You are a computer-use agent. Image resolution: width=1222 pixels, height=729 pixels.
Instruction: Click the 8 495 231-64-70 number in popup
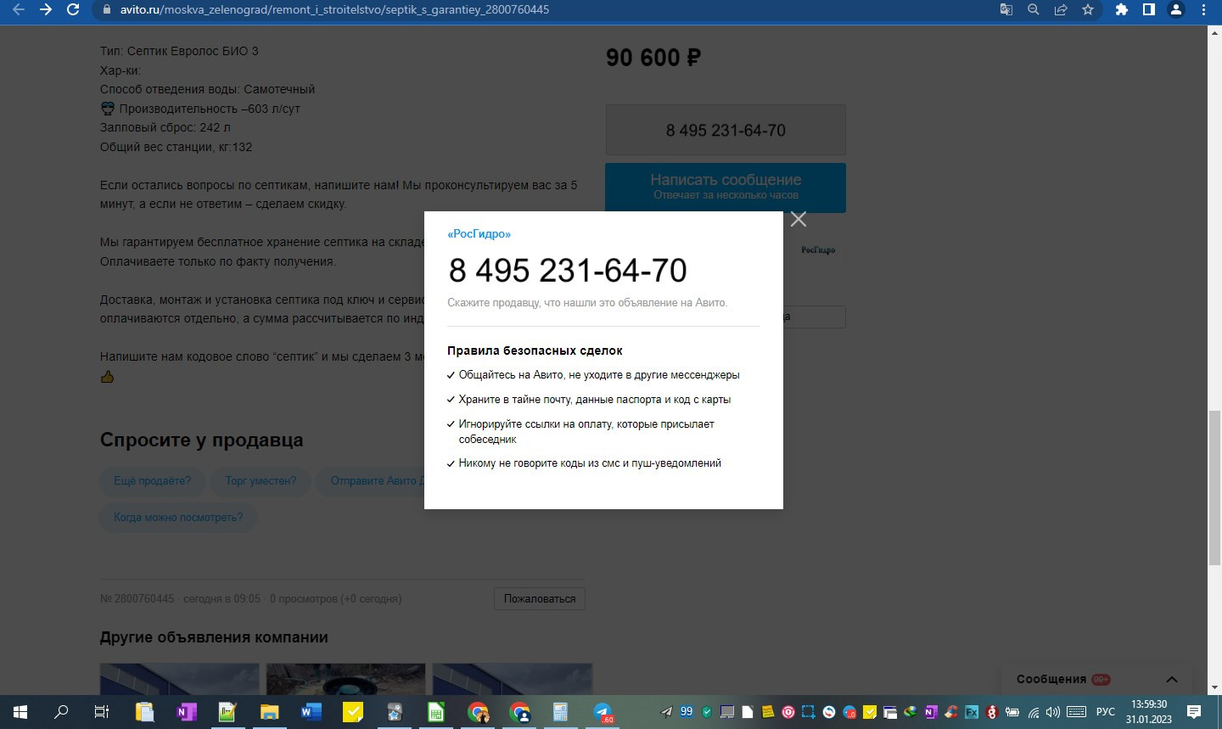click(568, 271)
